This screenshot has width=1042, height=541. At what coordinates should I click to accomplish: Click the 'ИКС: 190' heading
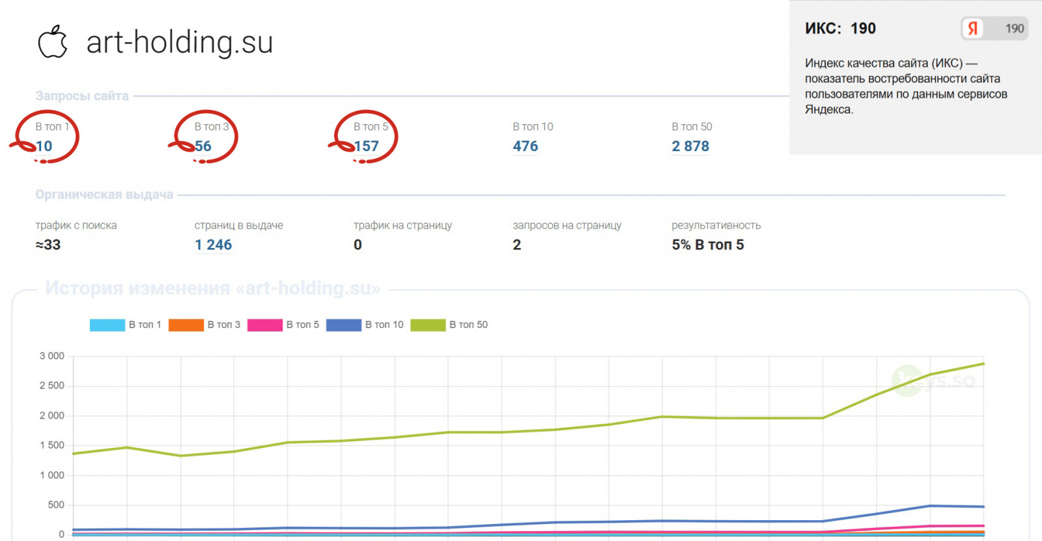(840, 29)
